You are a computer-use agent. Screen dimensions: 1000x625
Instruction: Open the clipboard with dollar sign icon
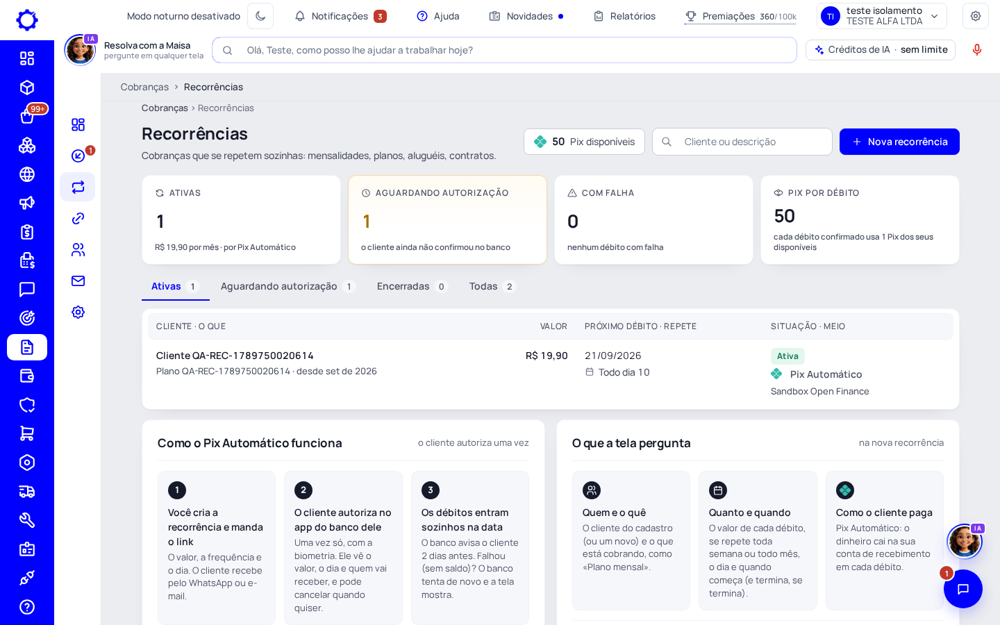pos(27,232)
